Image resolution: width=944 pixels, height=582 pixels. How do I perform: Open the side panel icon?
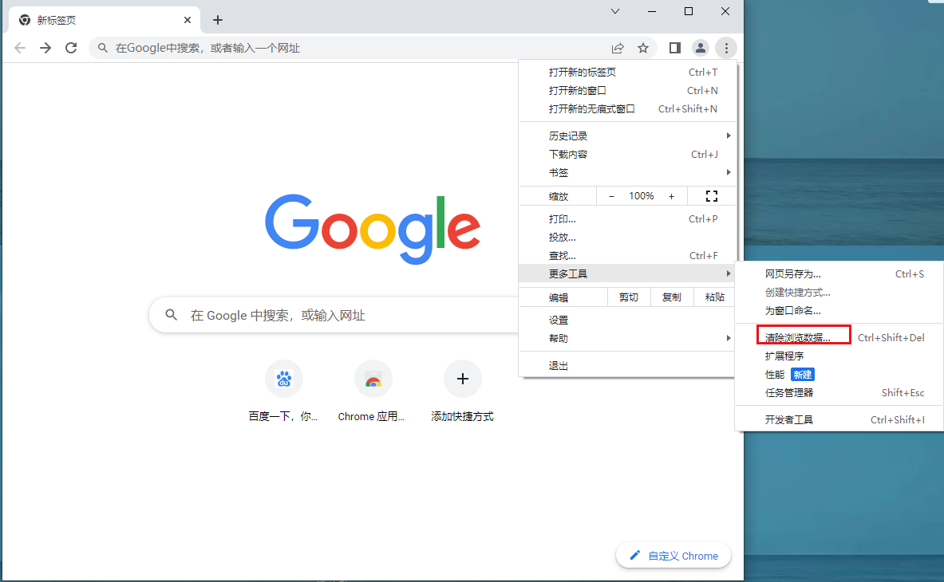675,48
